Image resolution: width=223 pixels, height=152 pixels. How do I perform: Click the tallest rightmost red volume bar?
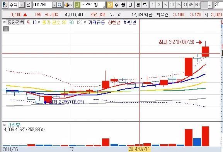coord(205,136)
